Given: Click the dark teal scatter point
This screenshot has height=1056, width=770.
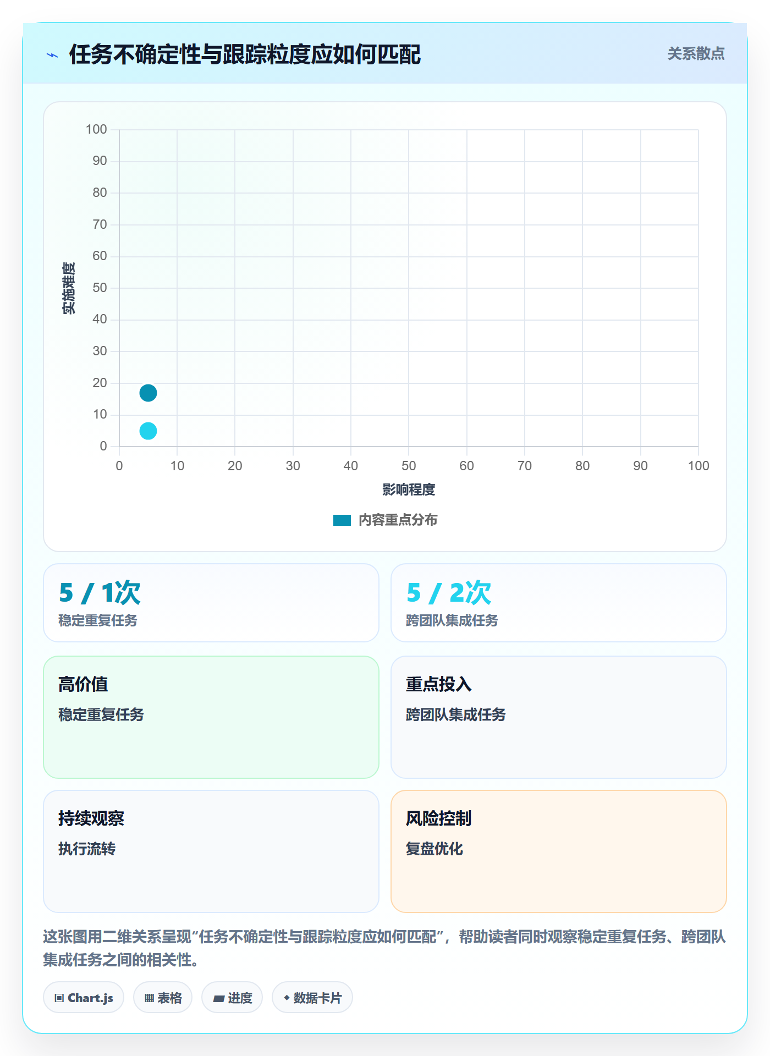Looking at the screenshot, I should pyautogui.click(x=148, y=393).
